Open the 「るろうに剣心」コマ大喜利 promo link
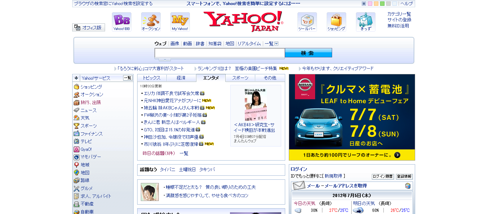The height and width of the screenshot is (214, 487). [151, 69]
